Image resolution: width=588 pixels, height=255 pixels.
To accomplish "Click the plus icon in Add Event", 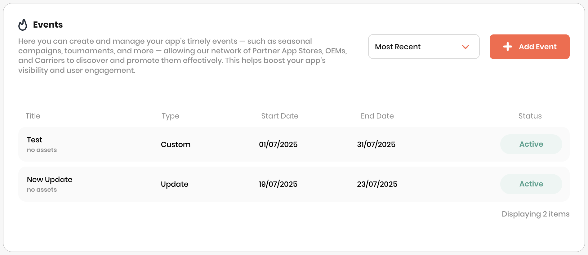I will click(508, 47).
